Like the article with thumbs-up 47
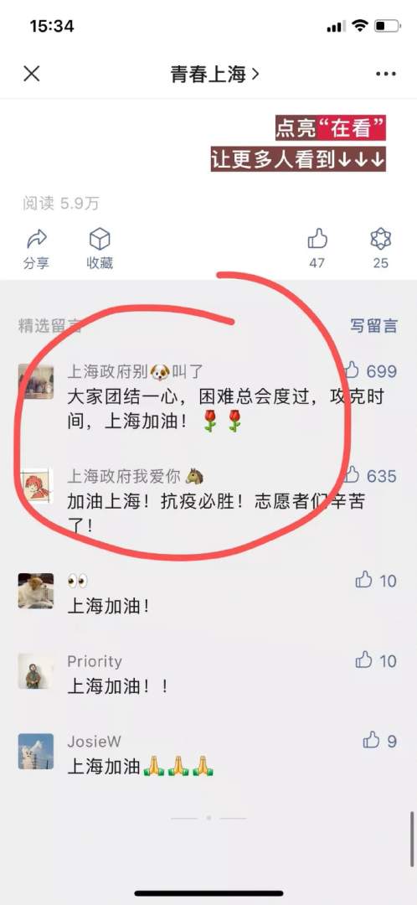This screenshot has width=417, height=905. pyautogui.click(x=317, y=238)
